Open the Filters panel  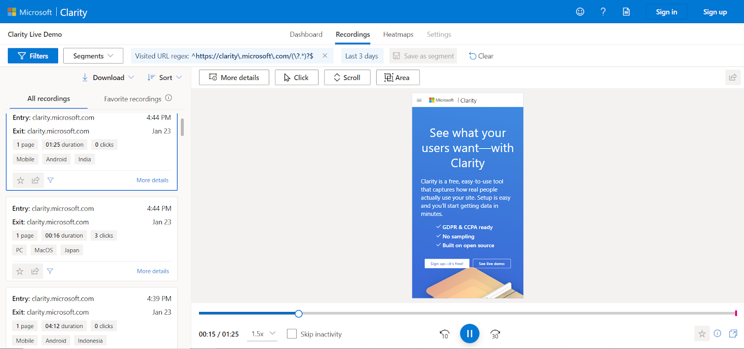33,56
